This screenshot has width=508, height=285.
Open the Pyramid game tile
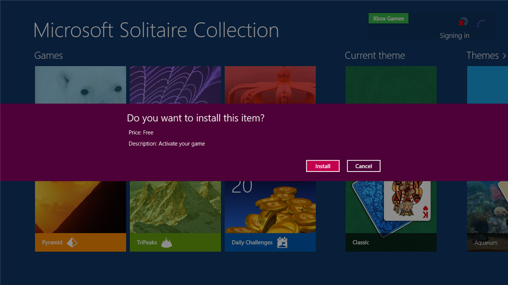[x=80, y=216]
